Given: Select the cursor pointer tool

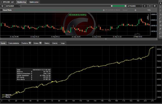Looking at the screenshot, I should pyautogui.click(x=160, y=3).
